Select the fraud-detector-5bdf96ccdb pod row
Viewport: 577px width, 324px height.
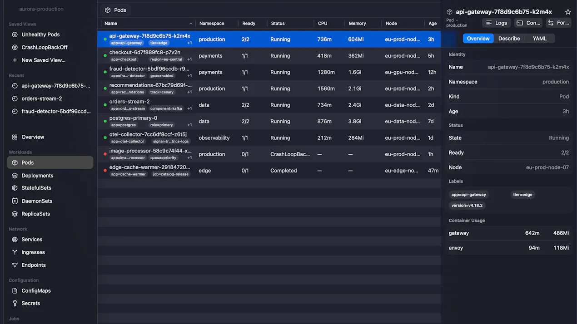coord(269,72)
